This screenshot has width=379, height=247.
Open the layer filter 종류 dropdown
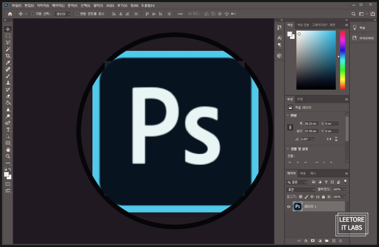(297, 182)
